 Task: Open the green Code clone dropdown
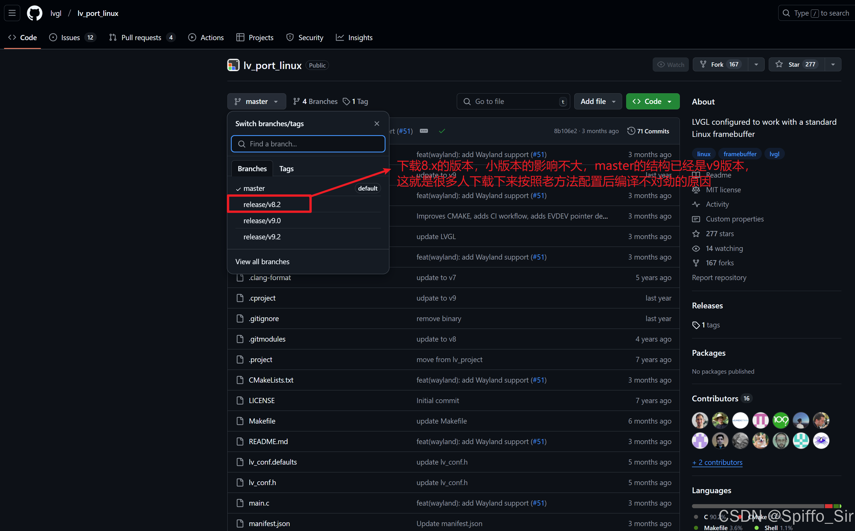click(652, 102)
